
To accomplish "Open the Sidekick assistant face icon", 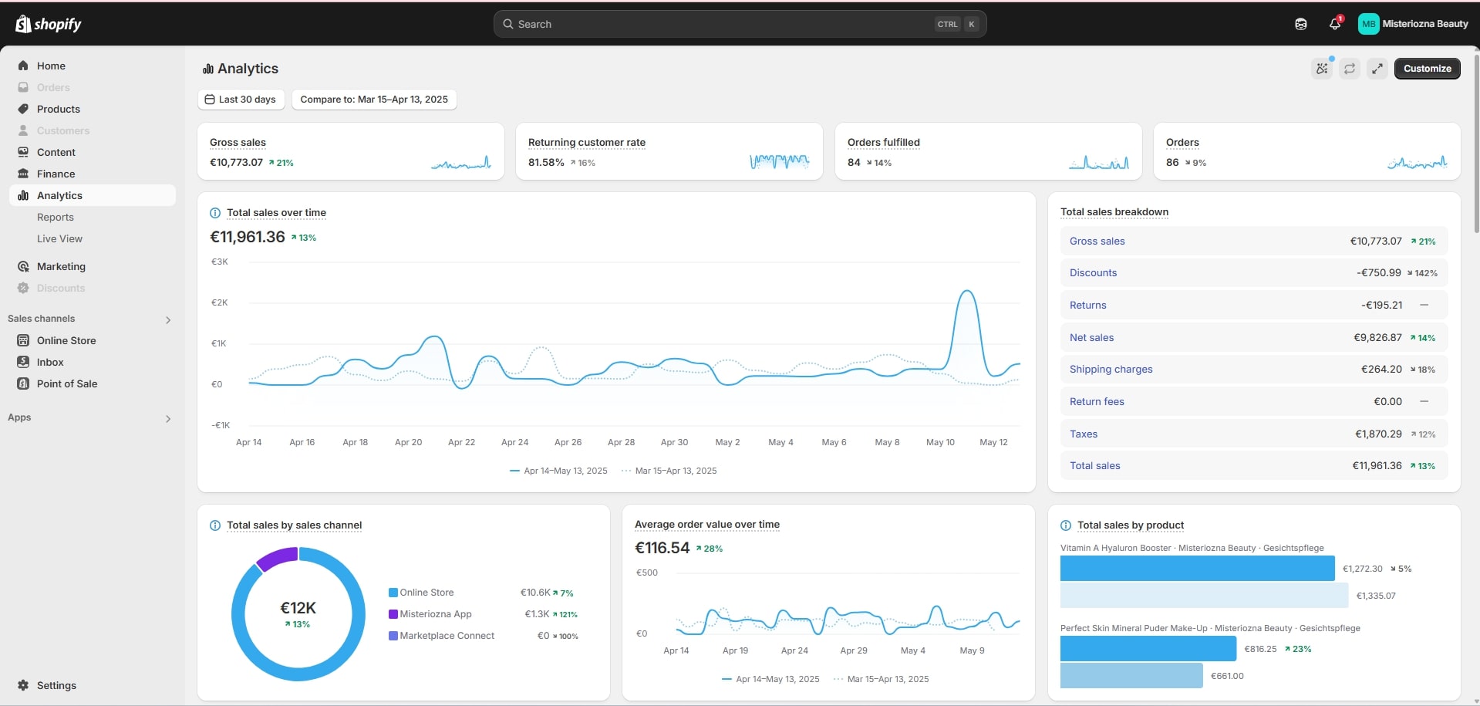I will (1300, 24).
